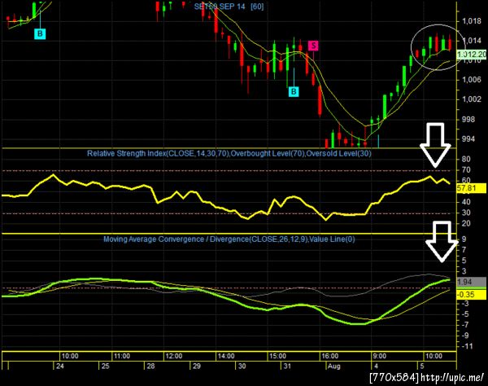Jump to the Aug month label

[x=334, y=366]
